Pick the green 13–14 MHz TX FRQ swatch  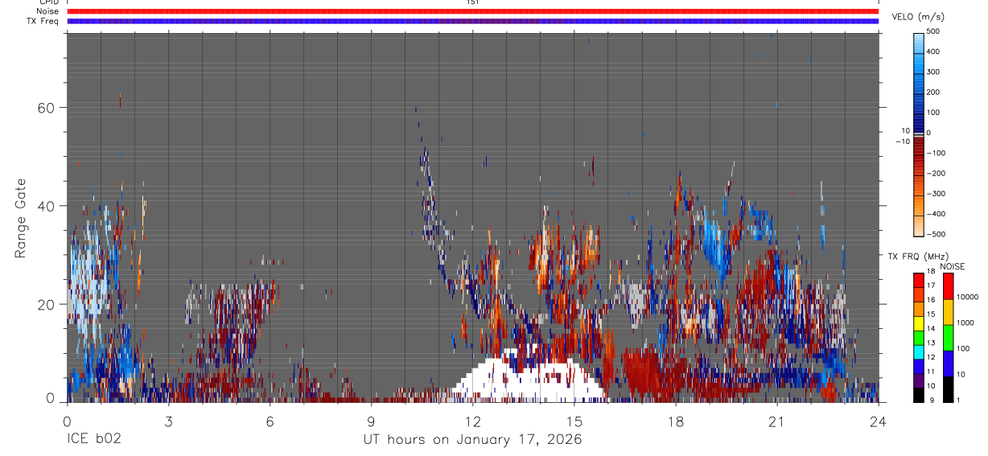919,338
